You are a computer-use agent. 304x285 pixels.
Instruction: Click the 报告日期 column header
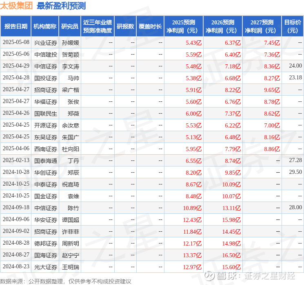point(16,26)
